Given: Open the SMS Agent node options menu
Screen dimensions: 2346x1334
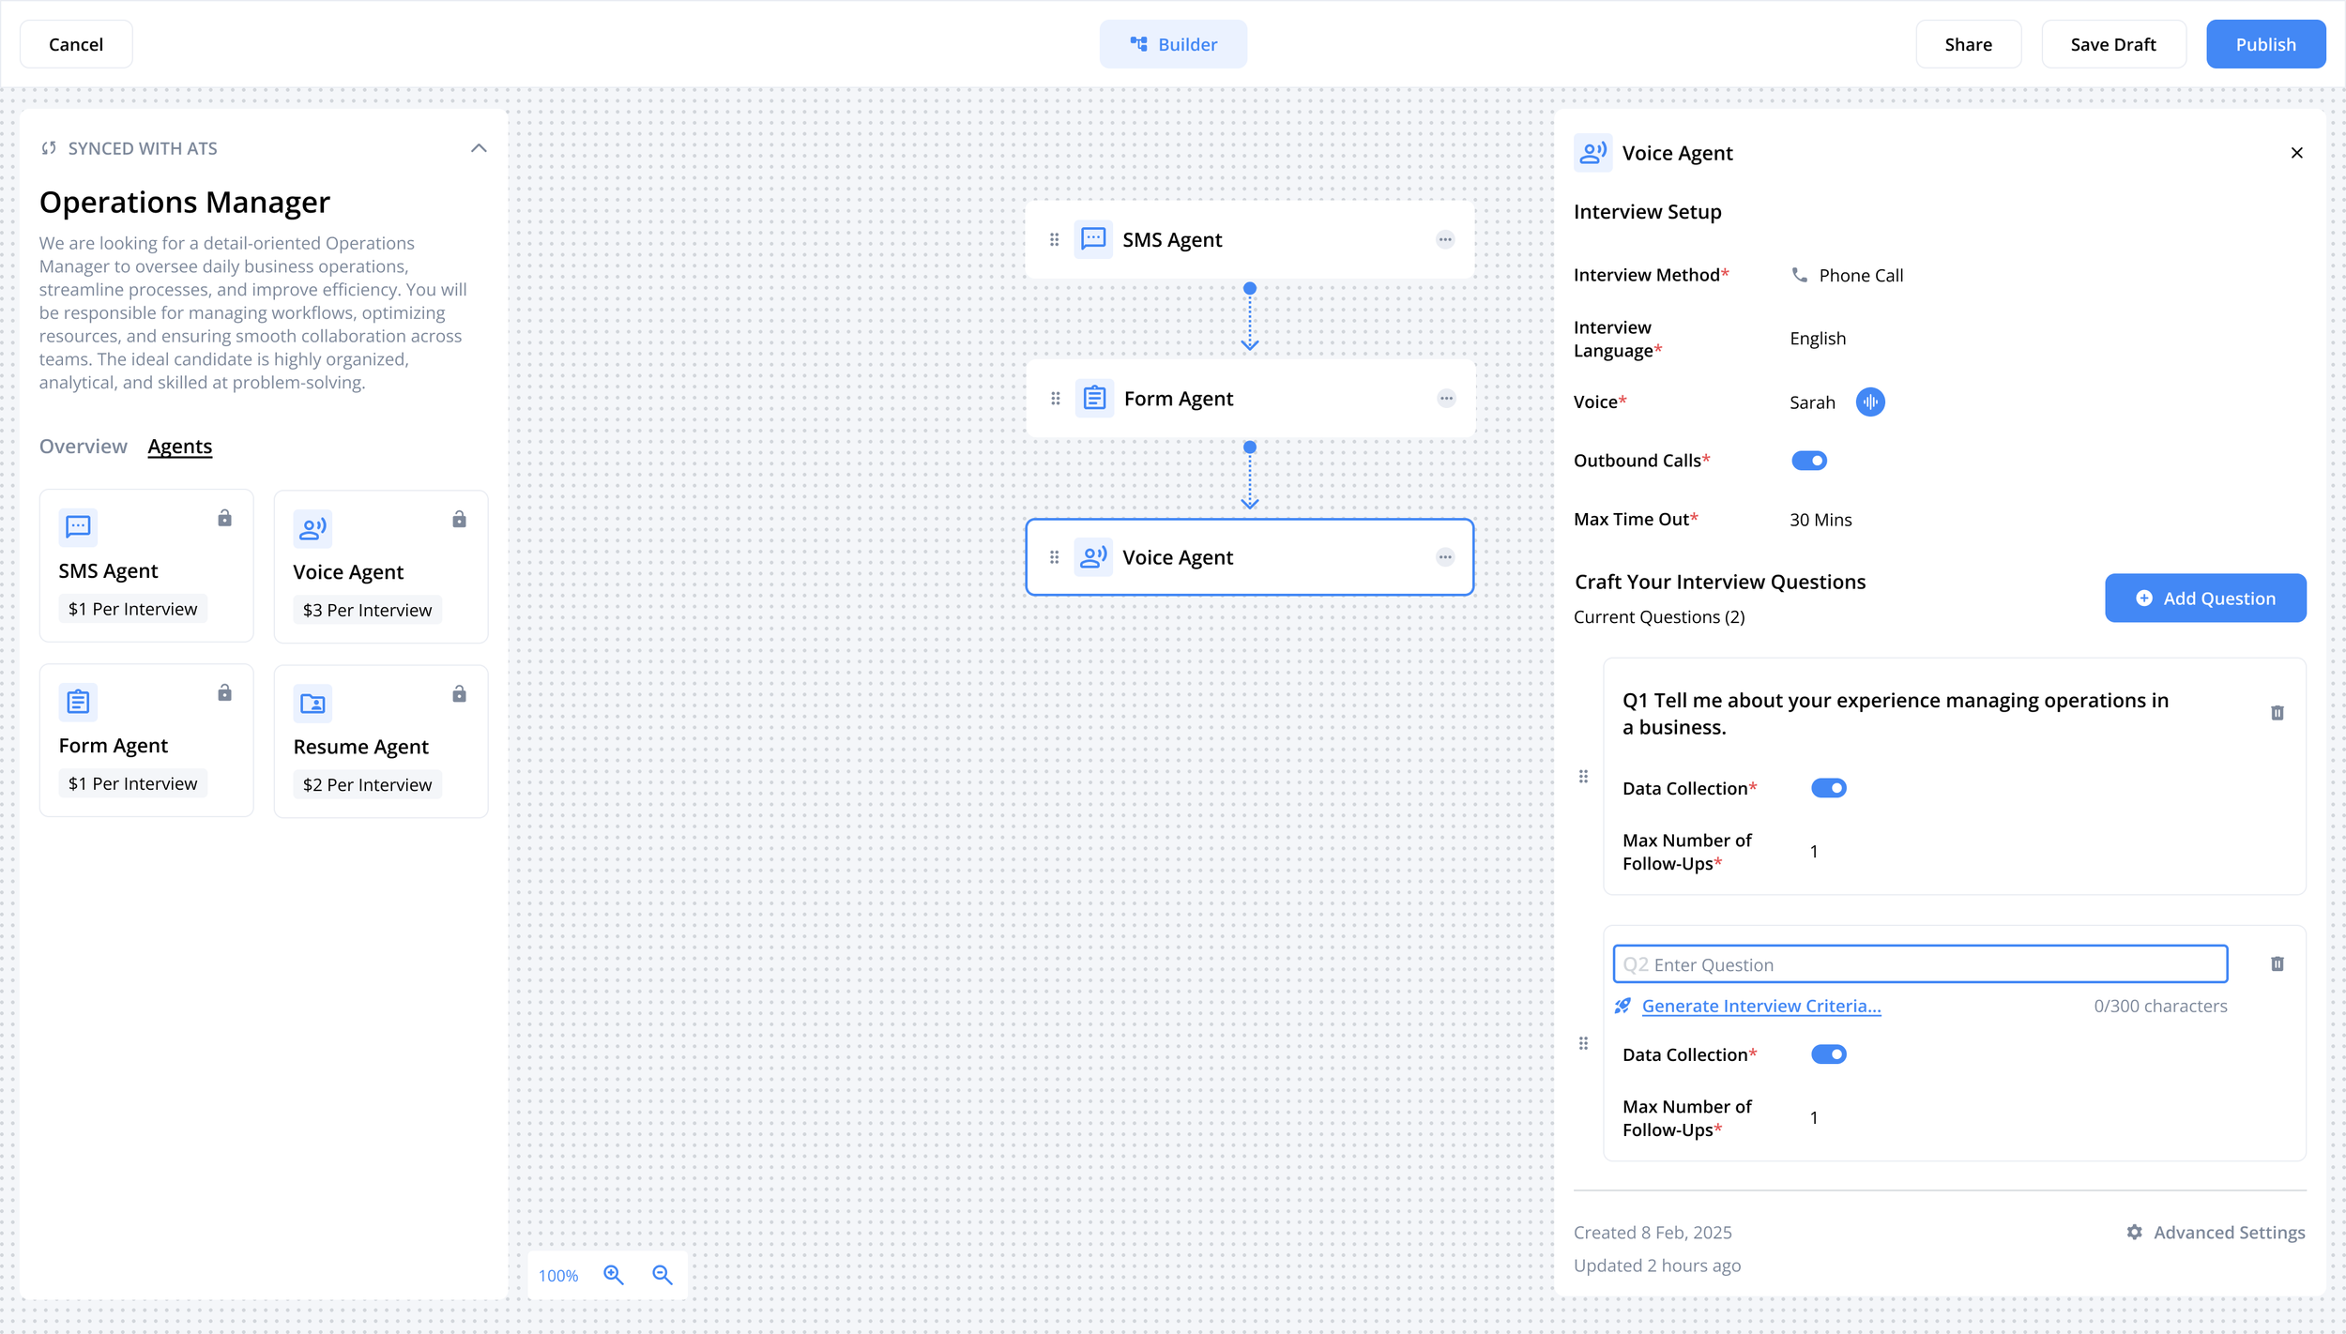Looking at the screenshot, I should (x=1445, y=240).
